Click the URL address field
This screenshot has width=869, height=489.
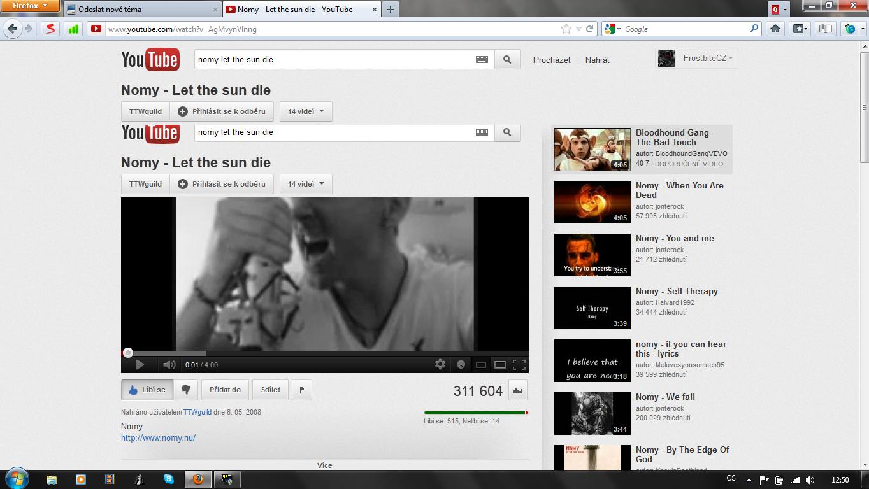[x=331, y=29]
